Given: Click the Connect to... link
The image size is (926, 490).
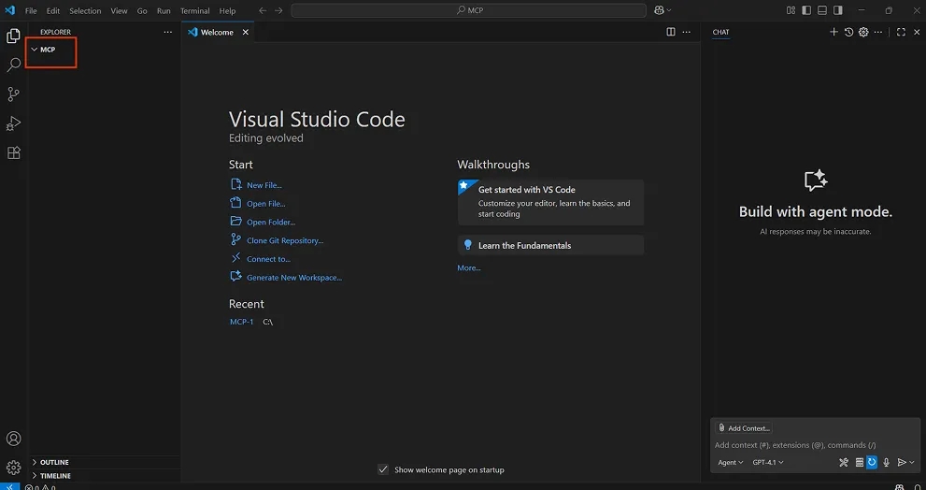Looking at the screenshot, I should pyautogui.click(x=269, y=259).
